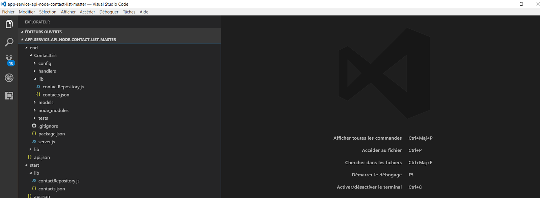
Task: Click the EXPLORATEUR panel title
Action: coord(37,22)
